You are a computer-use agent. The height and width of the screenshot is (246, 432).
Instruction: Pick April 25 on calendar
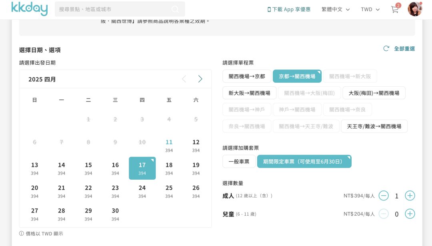coord(169,191)
